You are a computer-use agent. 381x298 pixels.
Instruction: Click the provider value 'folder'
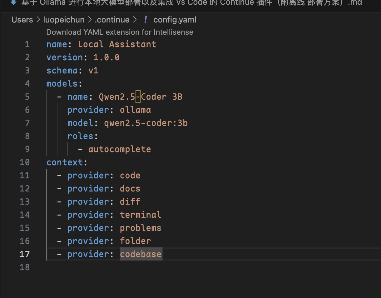coord(136,241)
